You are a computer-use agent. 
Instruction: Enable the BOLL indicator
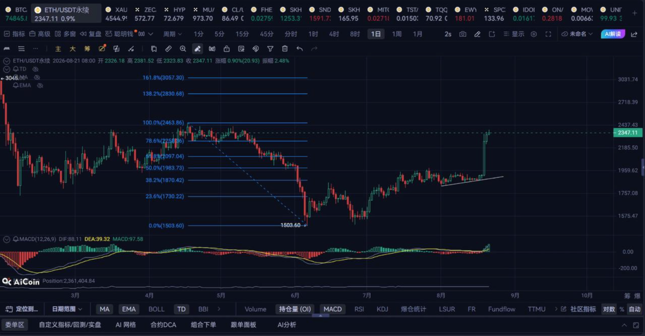tap(156, 309)
